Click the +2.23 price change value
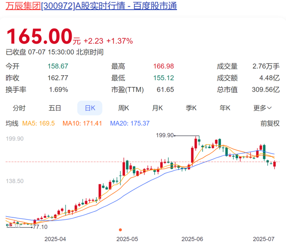 pyautogui.click(x=94, y=41)
